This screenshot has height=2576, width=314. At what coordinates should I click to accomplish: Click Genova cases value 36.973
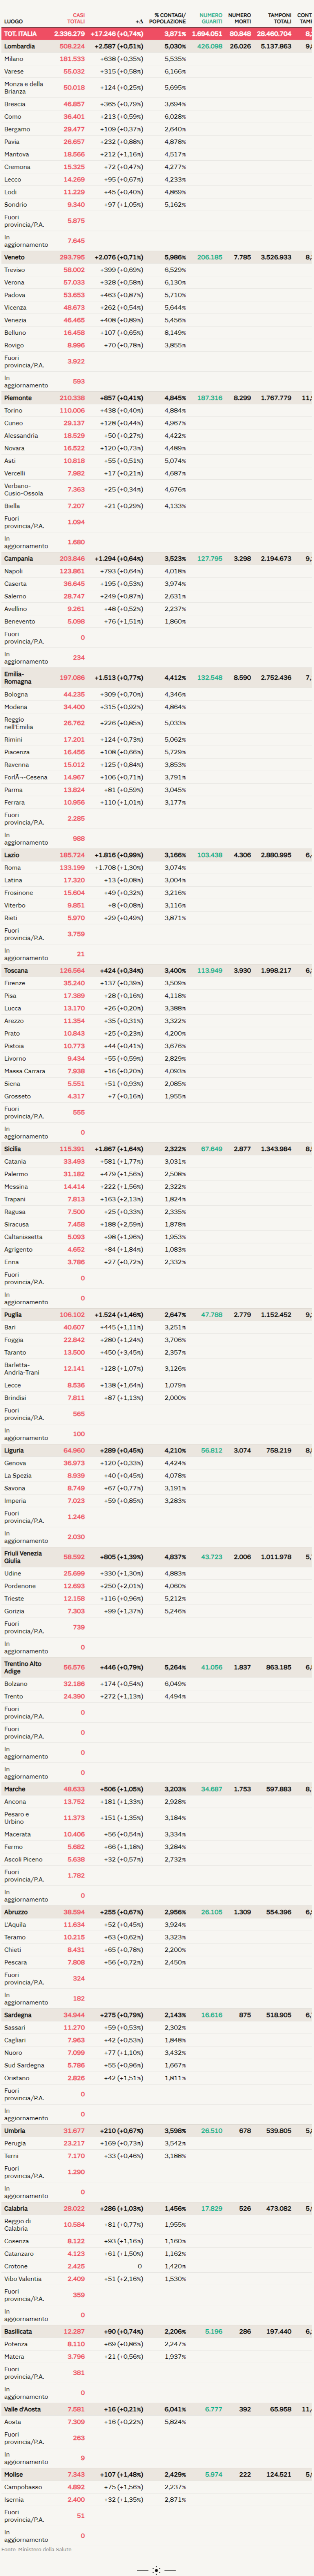click(74, 1463)
